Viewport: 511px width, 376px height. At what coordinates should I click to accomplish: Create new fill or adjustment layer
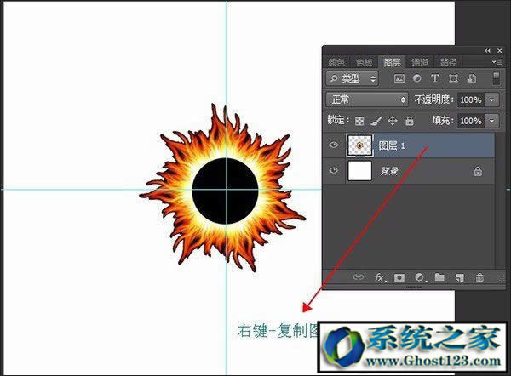(421, 277)
